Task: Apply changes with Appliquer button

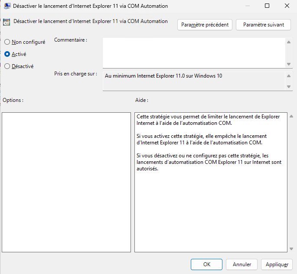Action: pyautogui.click(x=277, y=264)
